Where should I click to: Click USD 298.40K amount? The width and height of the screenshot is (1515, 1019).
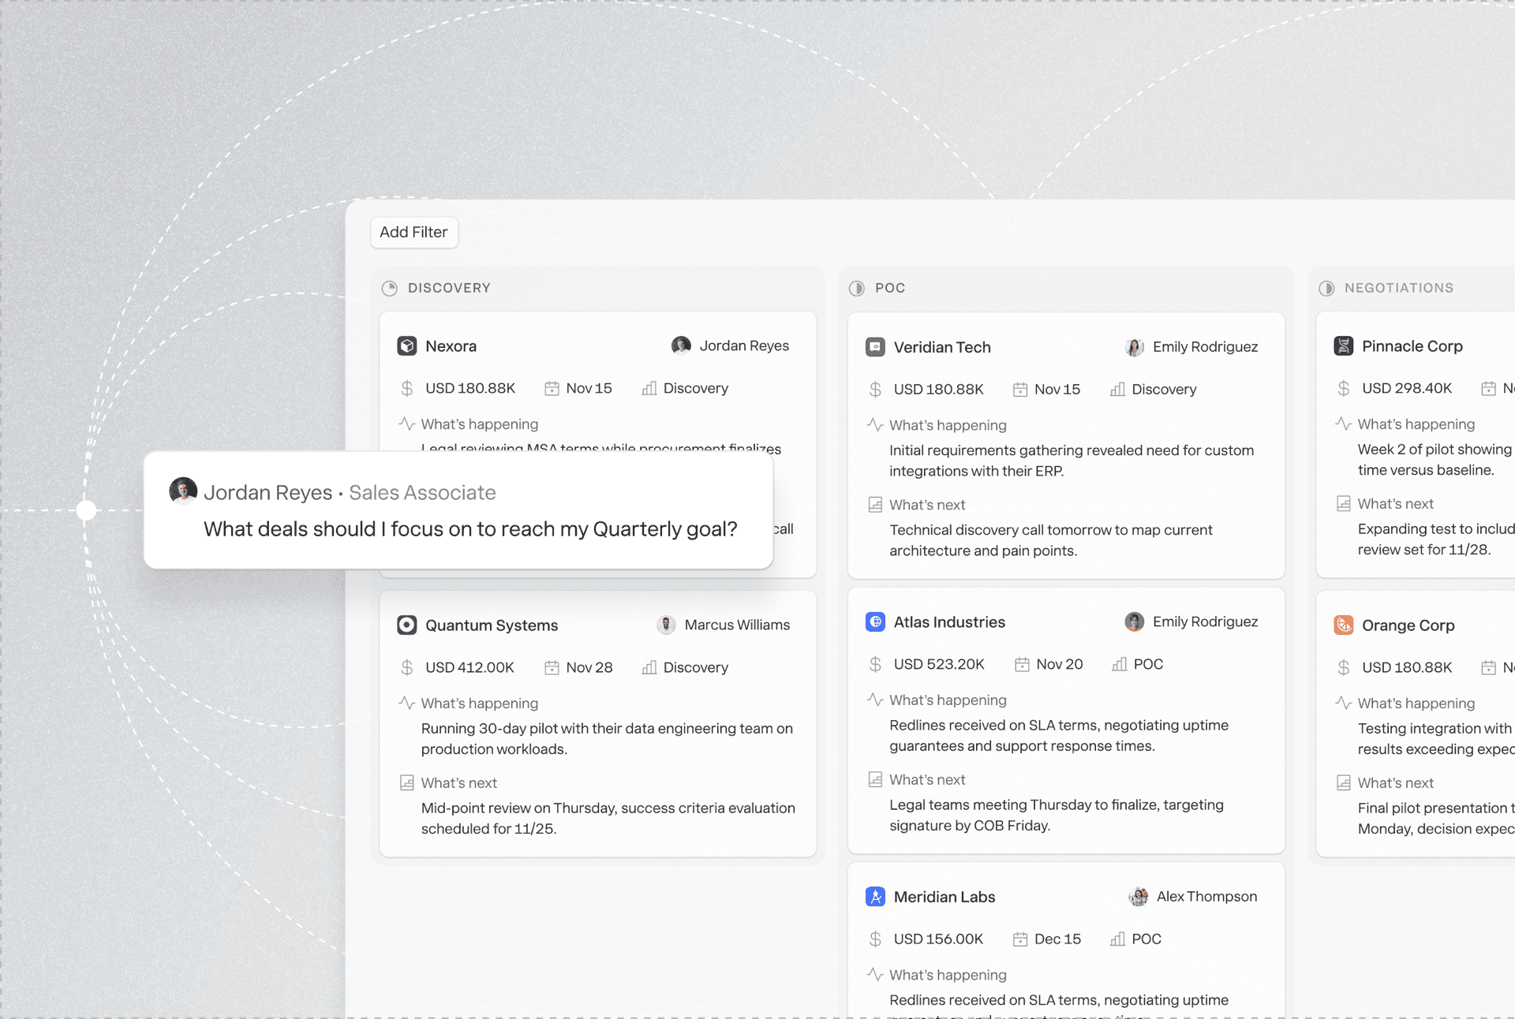(1407, 388)
